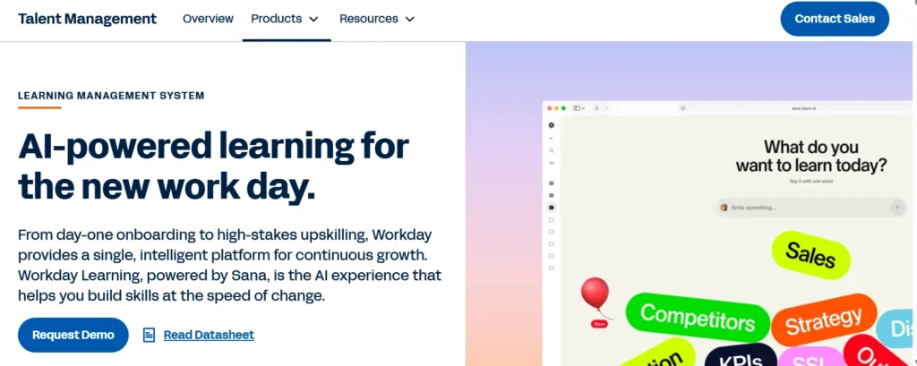This screenshot has width=917, height=366.
Task: Click the Request Demo button
Action: pos(73,335)
